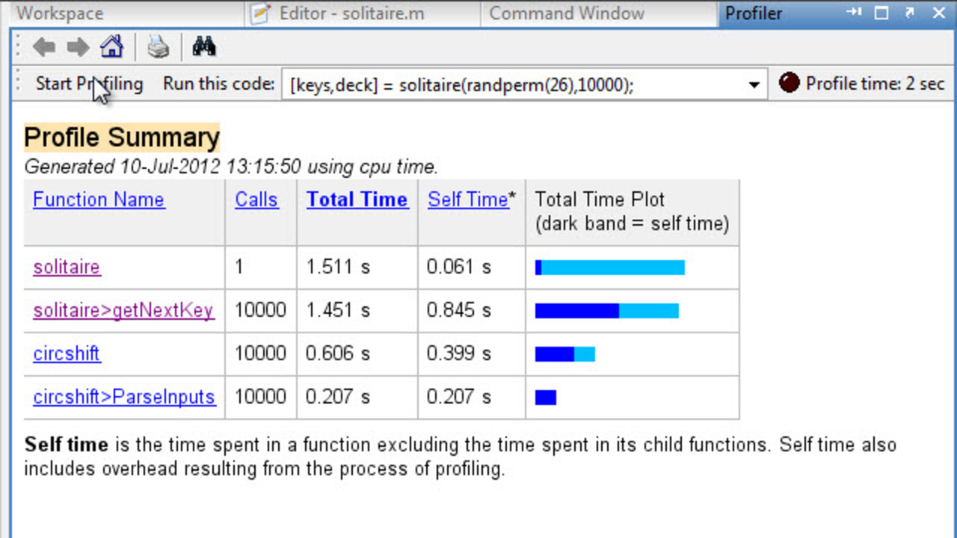Expand the Run this code dropdown arrow

[x=754, y=85]
